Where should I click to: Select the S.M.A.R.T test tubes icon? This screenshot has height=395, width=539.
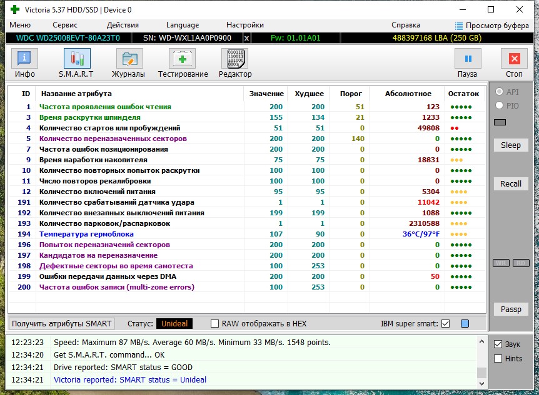77,58
